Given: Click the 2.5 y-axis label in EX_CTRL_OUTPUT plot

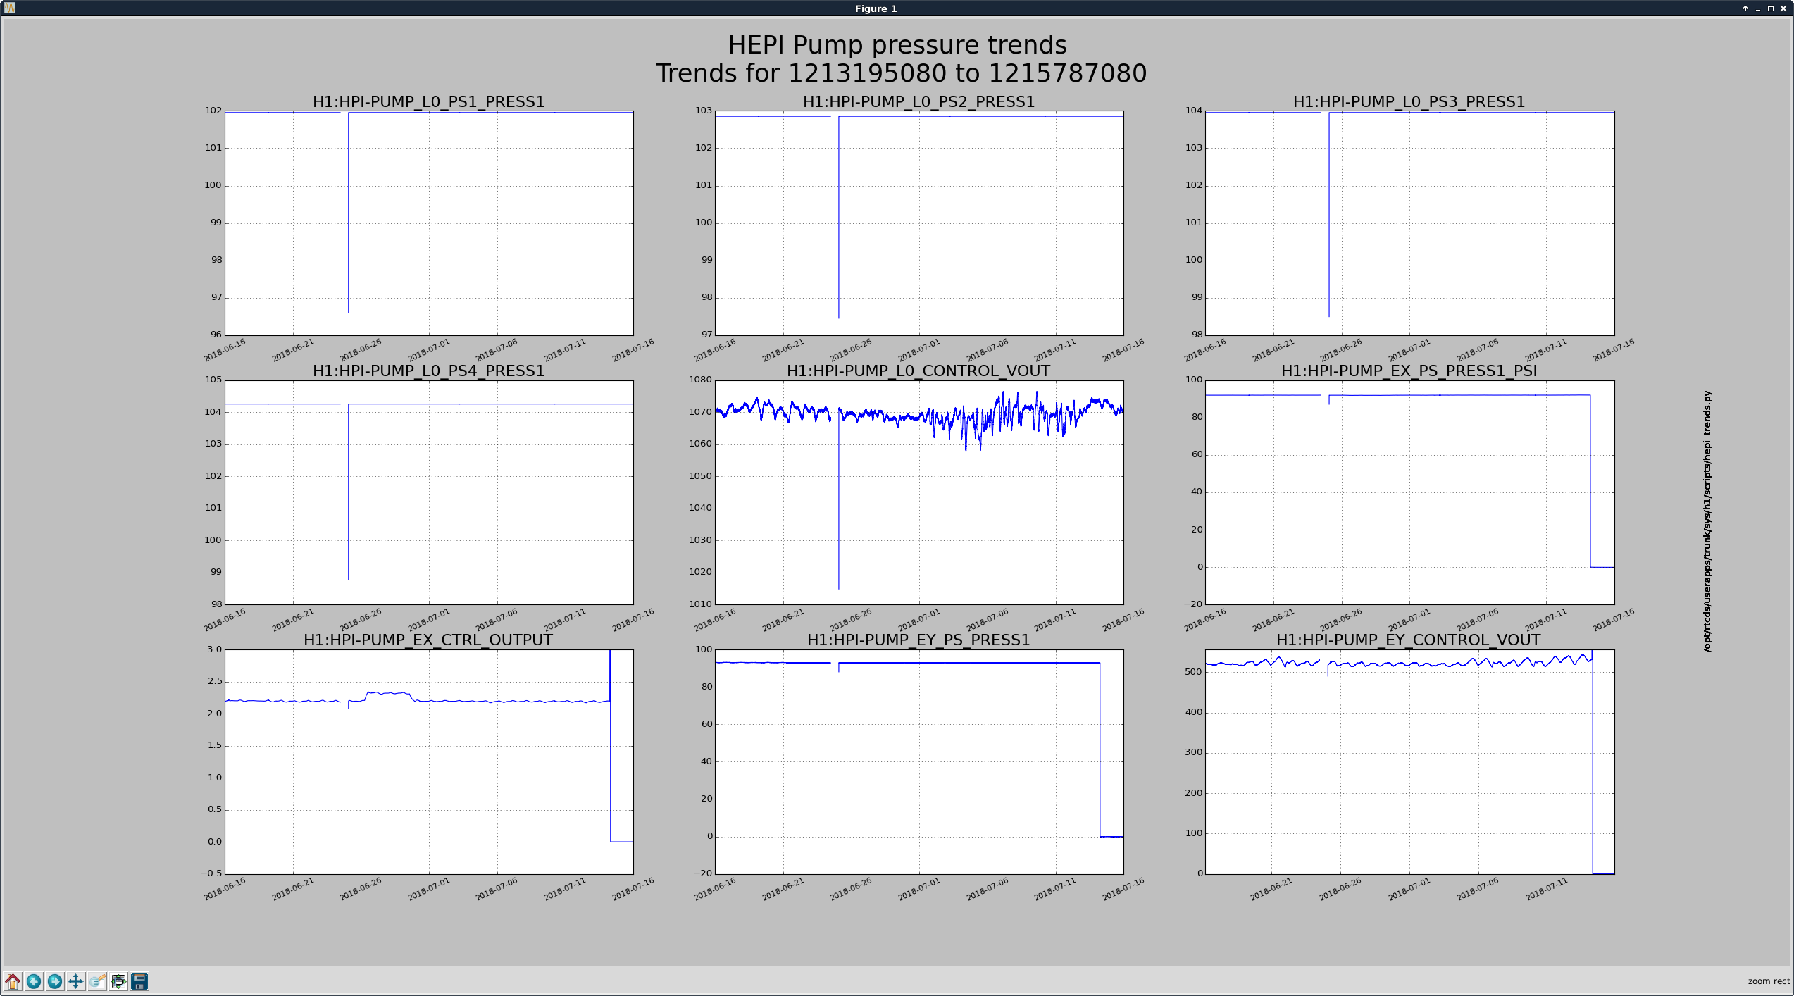Looking at the screenshot, I should [214, 681].
